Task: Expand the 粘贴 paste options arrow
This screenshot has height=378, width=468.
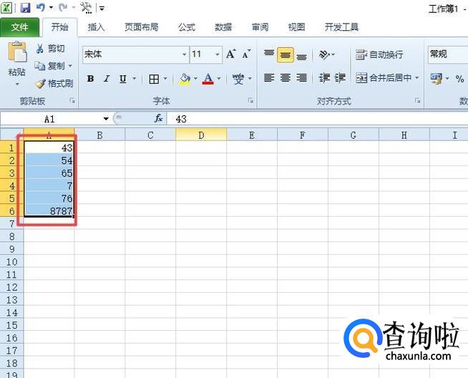Action: [x=17, y=84]
